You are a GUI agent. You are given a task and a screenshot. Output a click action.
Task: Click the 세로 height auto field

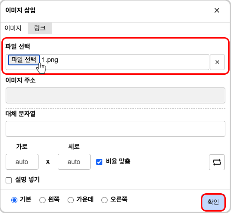74,162
